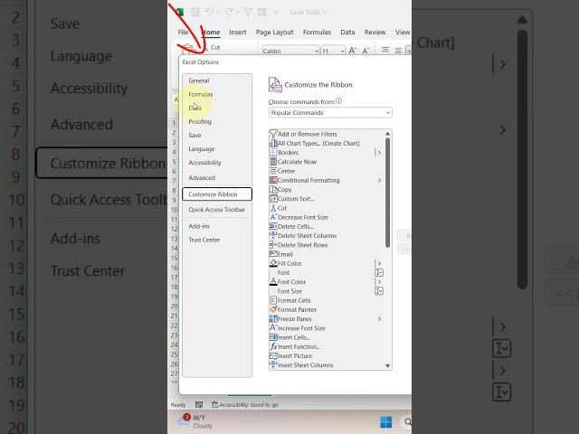Click the Excel Tricks file name dropdown

(x=308, y=12)
